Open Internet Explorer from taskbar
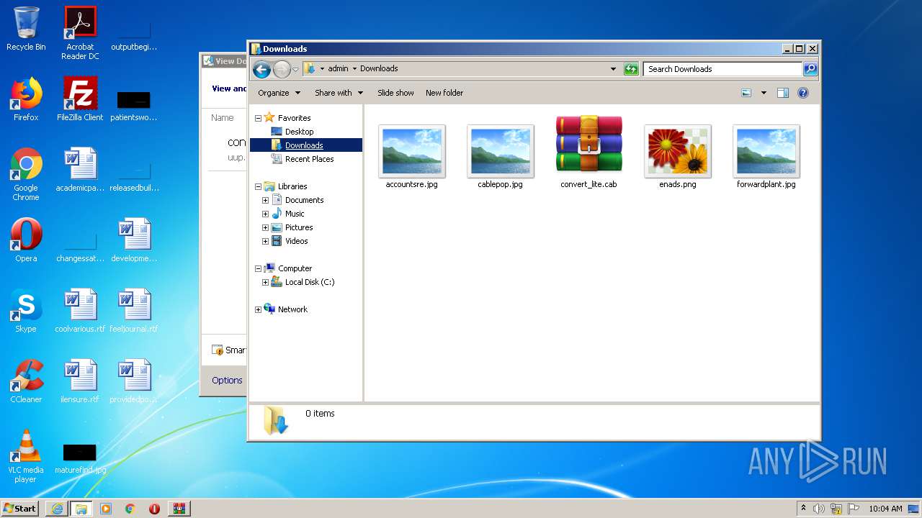 pos(57,509)
